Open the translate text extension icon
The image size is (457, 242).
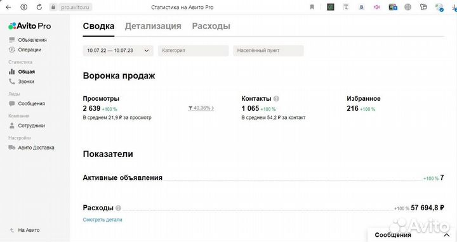346,7
